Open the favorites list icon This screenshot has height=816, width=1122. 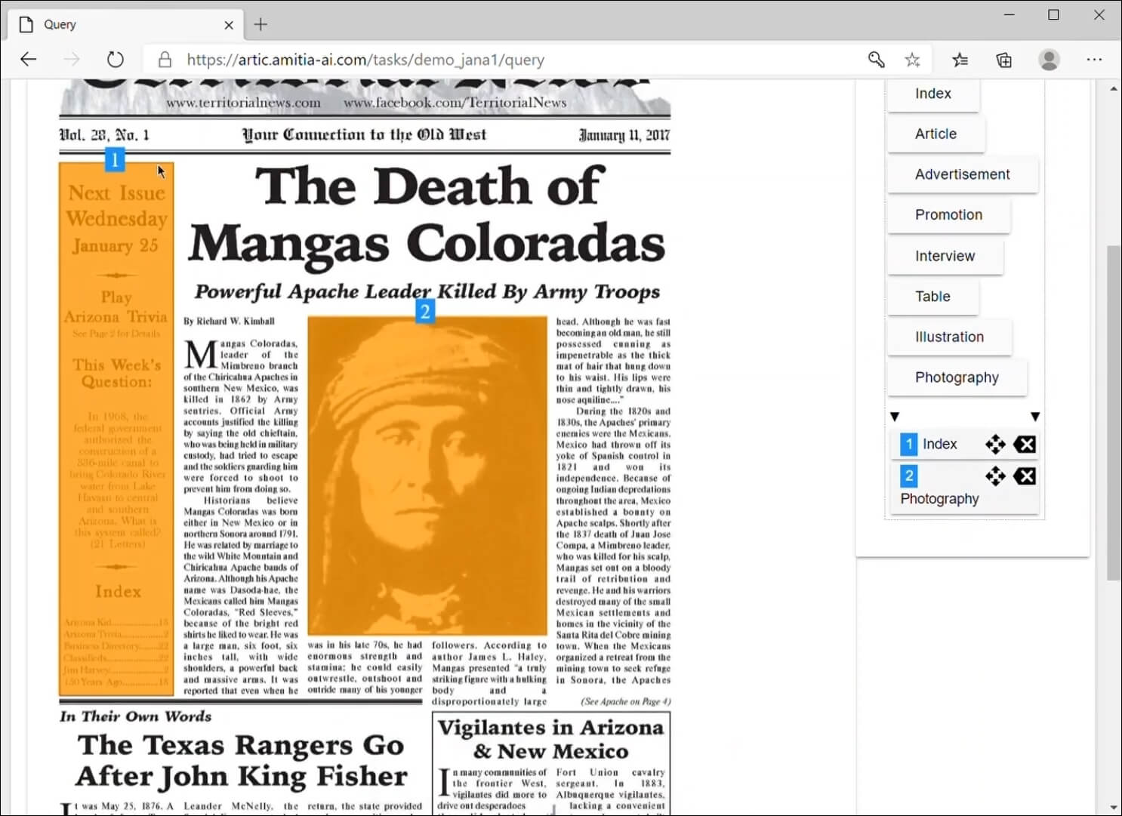click(x=960, y=60)
